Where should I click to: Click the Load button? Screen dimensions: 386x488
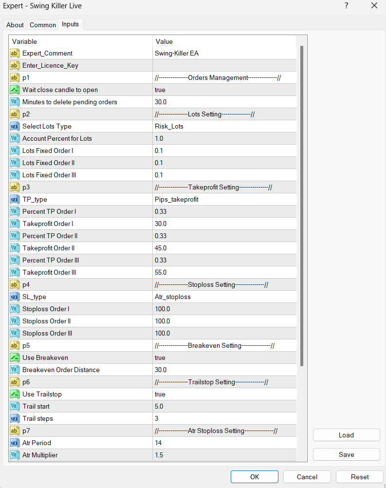tap(346, 435)
